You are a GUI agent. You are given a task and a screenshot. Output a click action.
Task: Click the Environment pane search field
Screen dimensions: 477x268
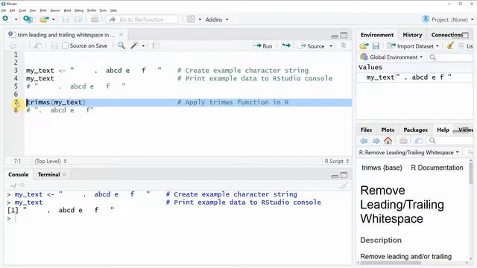click(450, 57)
